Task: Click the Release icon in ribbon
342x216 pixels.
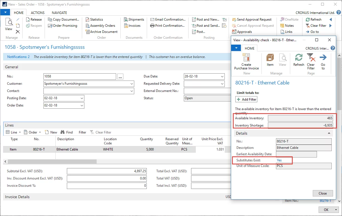Action: pyautogui.click(x=28, y=20)
